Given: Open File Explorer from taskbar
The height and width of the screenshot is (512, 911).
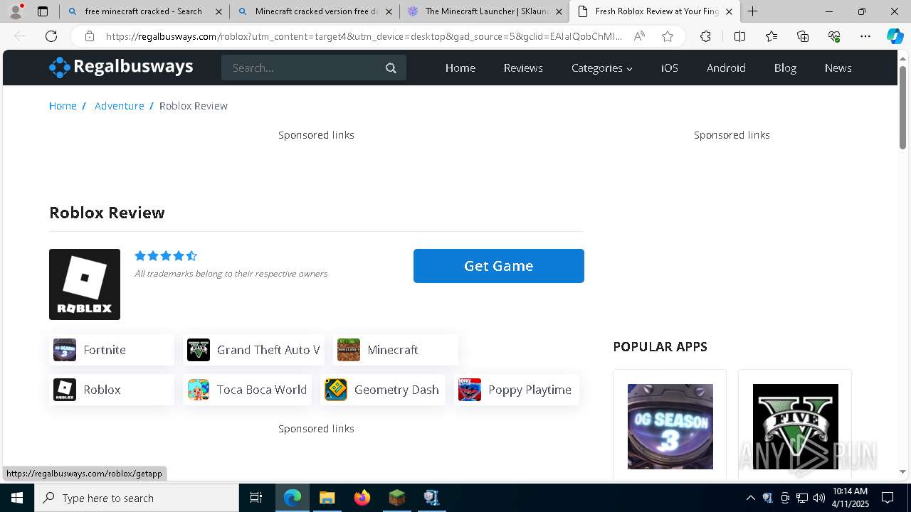Looking at the screenshot, I should tap(327, 498).
